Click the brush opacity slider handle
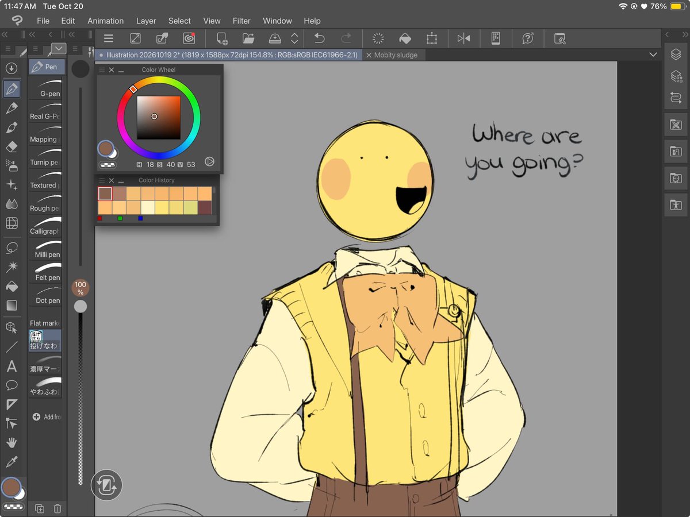This screenshot has height=517, width=690. [80, 306]
